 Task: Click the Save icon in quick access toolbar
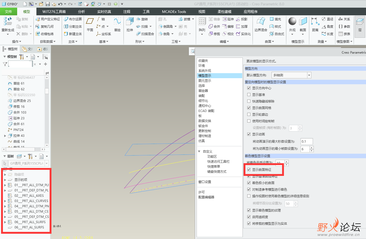tap(47, 4)
